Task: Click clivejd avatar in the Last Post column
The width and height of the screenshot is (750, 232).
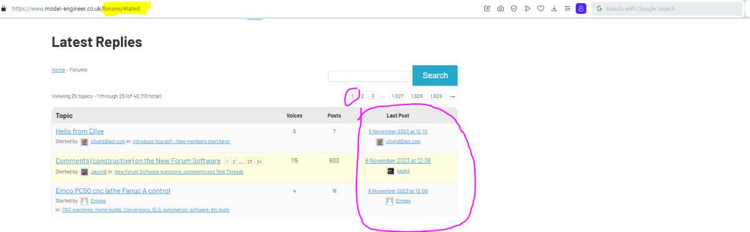Action: [380, 142]
